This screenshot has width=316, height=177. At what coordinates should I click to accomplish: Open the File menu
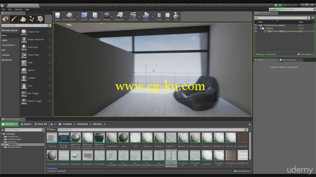[x=3, y=9]
